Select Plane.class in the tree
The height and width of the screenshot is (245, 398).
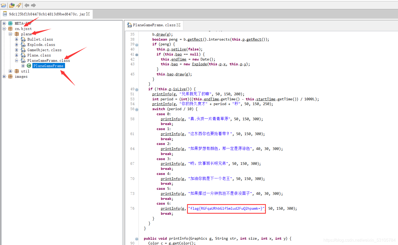click(39, 55)
